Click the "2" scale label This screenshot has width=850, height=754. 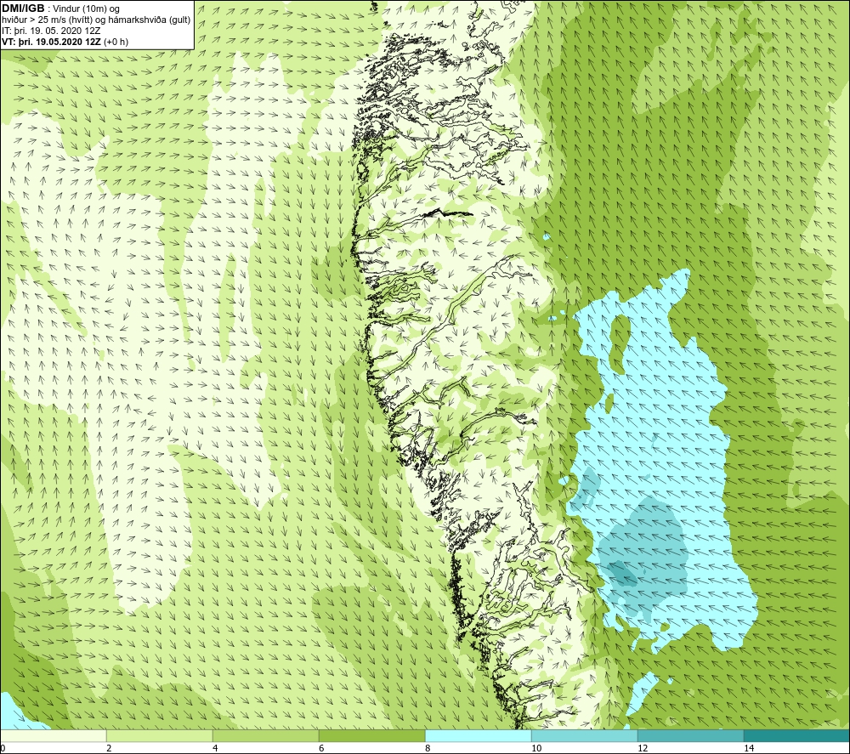click(x=109, y=748)
